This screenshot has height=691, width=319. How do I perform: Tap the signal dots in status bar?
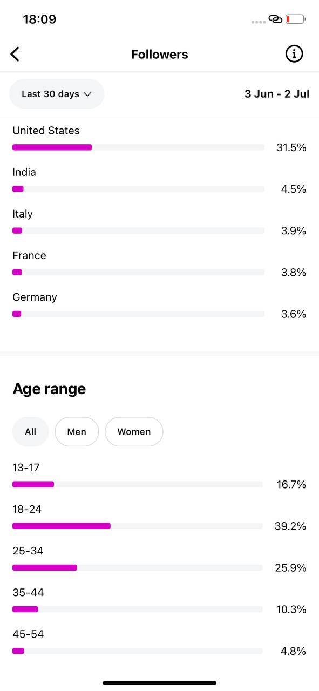tap(259, 22)
